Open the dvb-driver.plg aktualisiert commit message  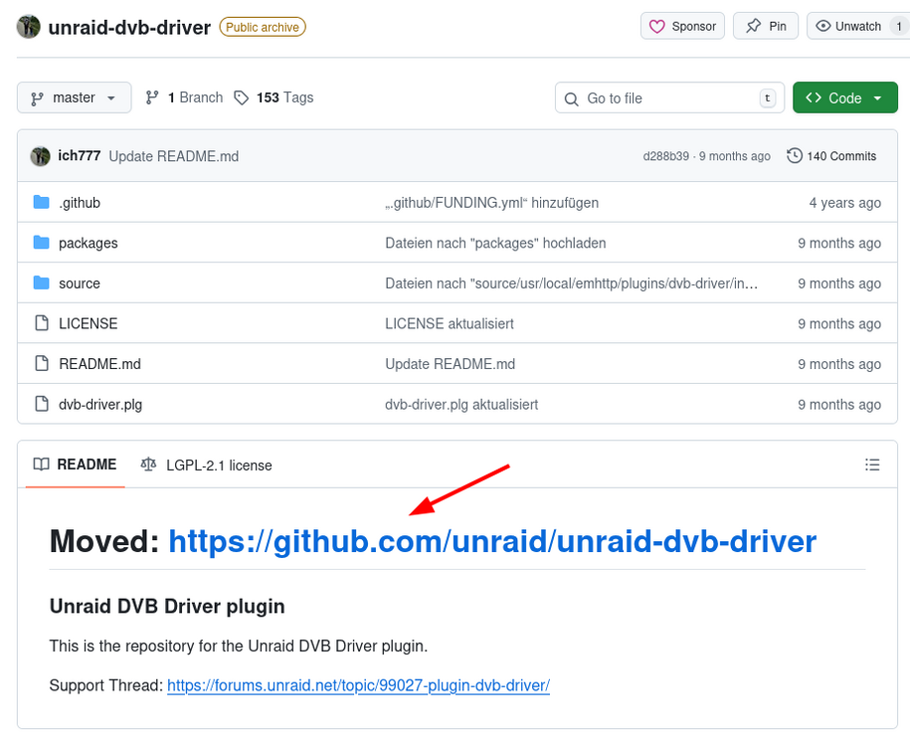click(461, 404)
